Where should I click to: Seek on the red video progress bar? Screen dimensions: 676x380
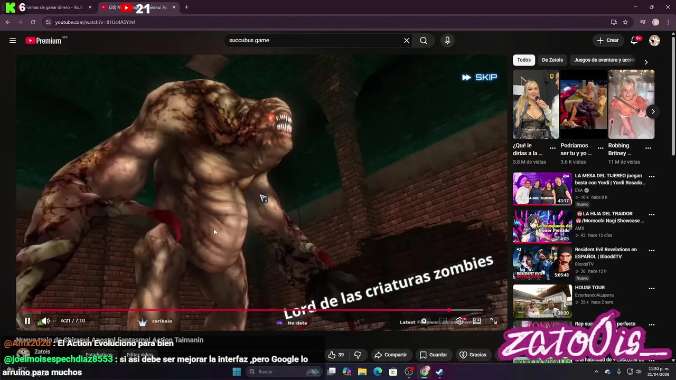click(252, 310)
